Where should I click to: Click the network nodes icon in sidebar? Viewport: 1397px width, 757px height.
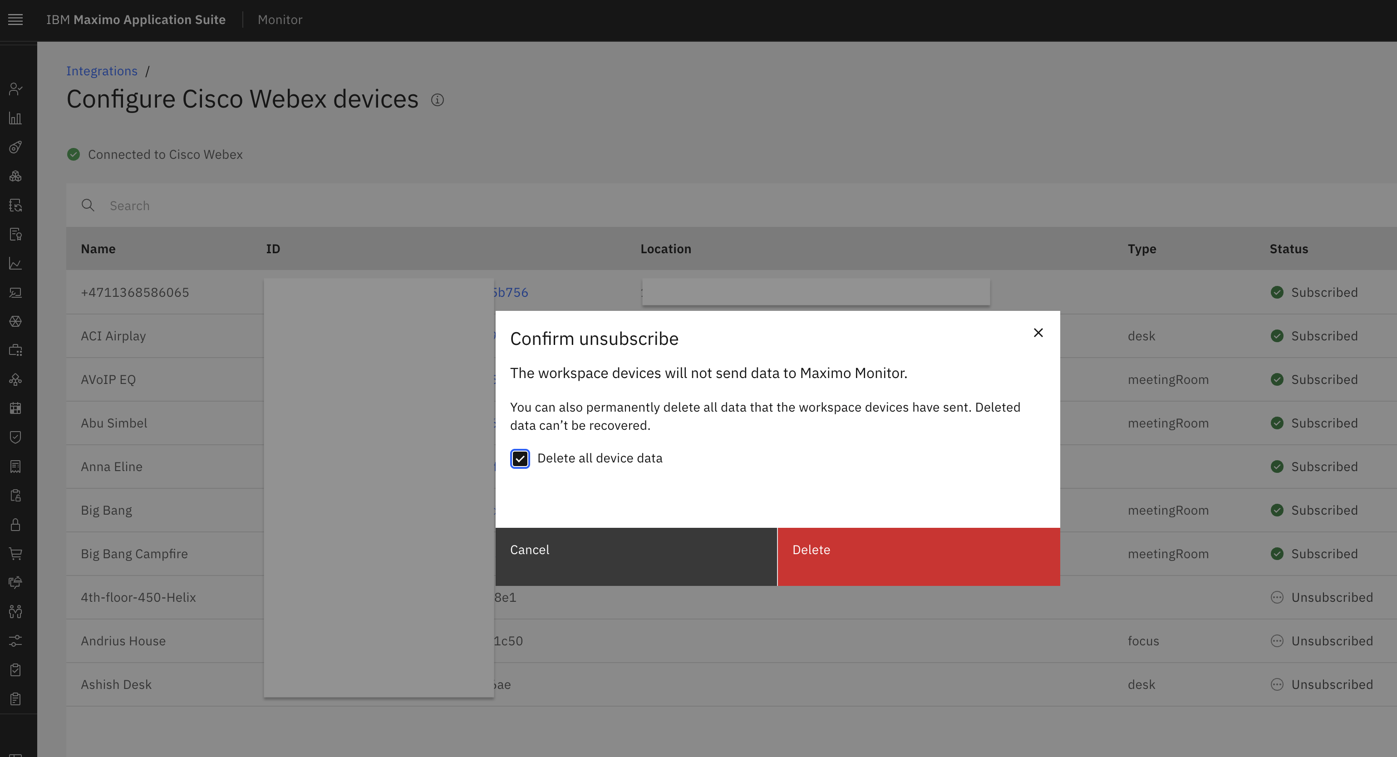coord(15,379)
